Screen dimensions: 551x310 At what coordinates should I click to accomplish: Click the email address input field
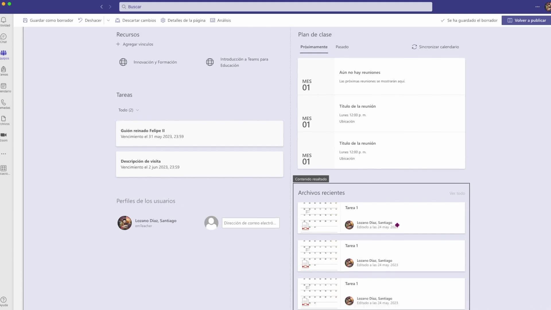(250, 223)
